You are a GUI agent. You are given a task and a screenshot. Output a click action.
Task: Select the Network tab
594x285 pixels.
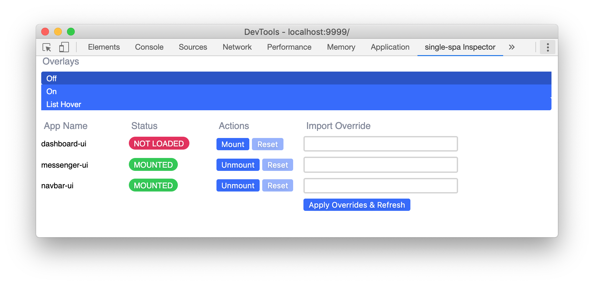[x=237, y=47]
